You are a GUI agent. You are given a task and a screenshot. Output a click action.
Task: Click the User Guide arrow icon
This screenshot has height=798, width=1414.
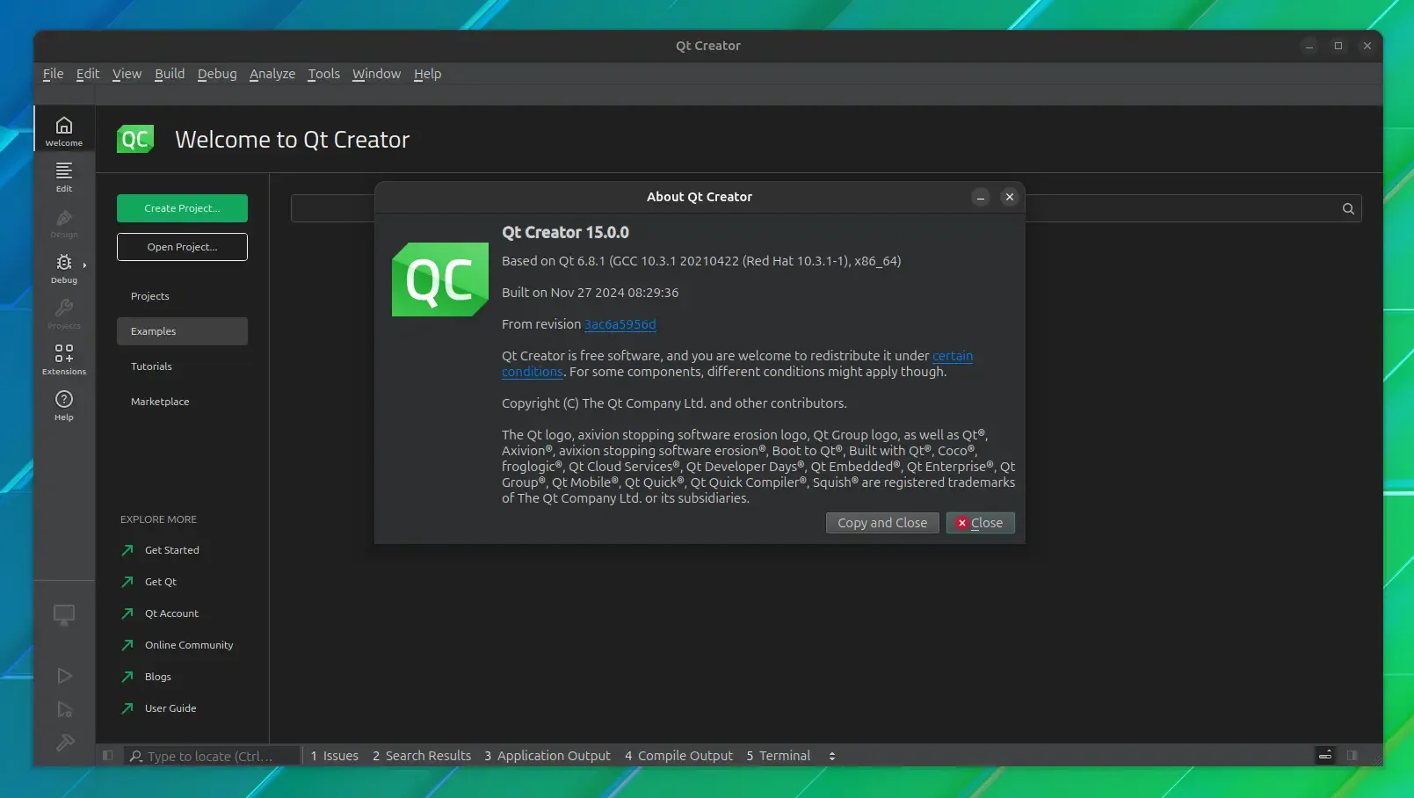[x=127, y=708]
